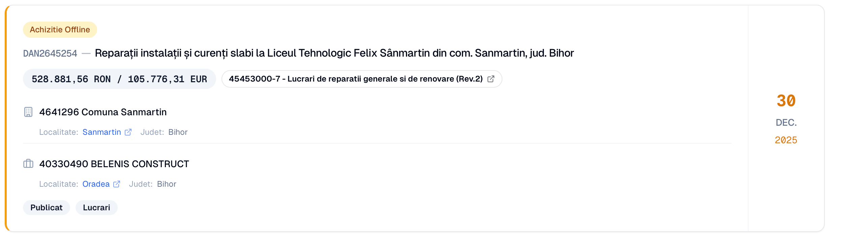The width and height of the screenshot is (851, 242).
Task: Open the Sanmartin locality link
Action: click(x=101, y=132)
